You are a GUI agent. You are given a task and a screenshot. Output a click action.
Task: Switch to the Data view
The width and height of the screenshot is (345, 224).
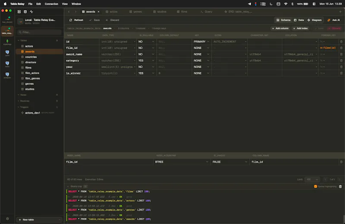coord(299,20)
